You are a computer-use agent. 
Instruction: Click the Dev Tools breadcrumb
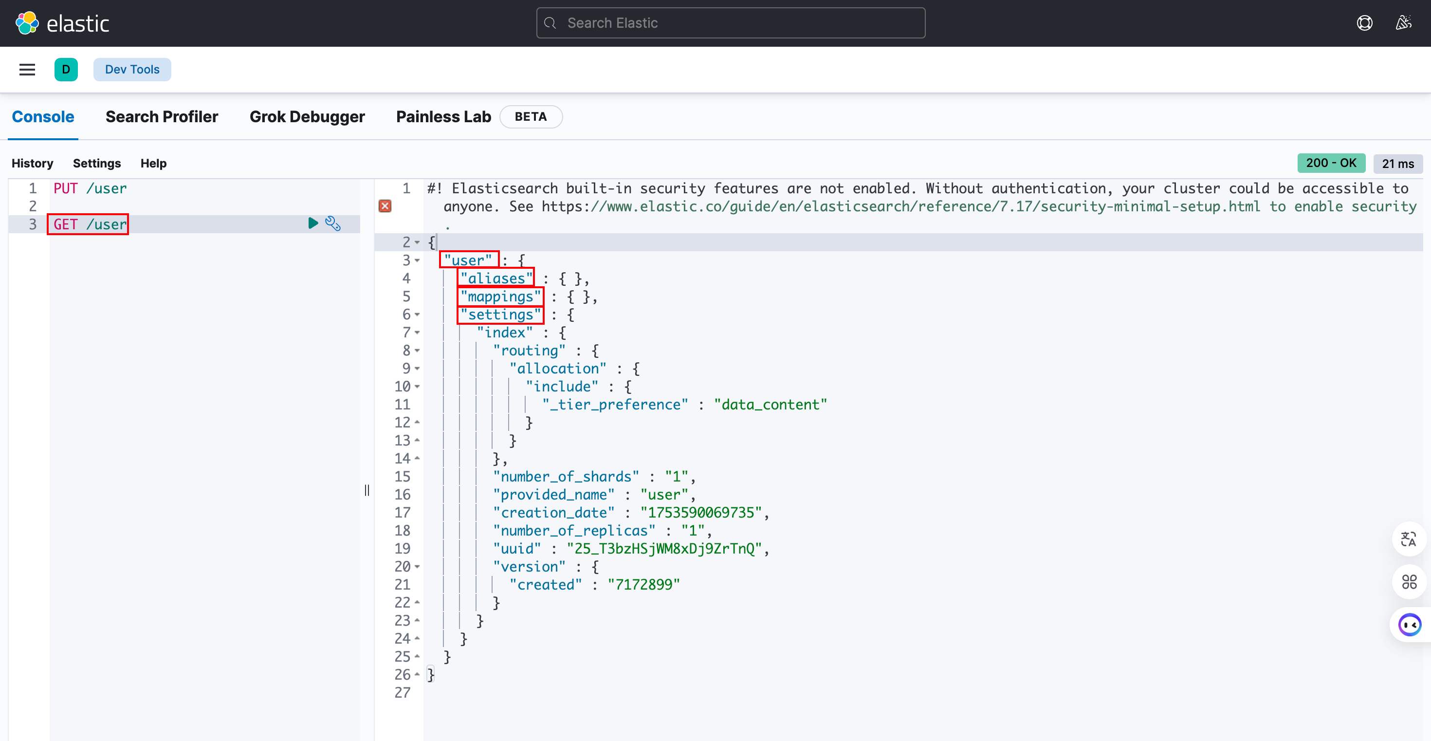(132, 70)
